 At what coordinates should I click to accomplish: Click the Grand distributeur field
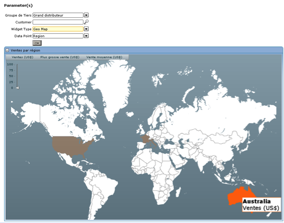coord(58,15)
